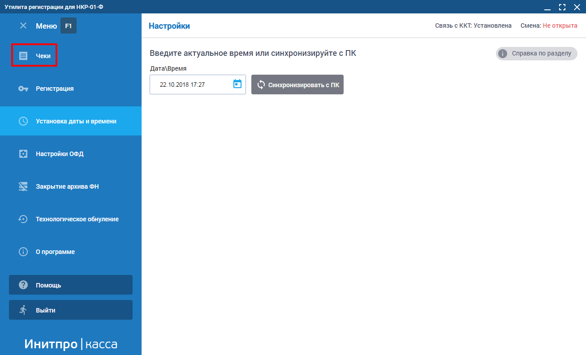Viewport: 586px width, 355px height.
Task: Click the question mark icon on Помощь
Action: tap(23, 285)
